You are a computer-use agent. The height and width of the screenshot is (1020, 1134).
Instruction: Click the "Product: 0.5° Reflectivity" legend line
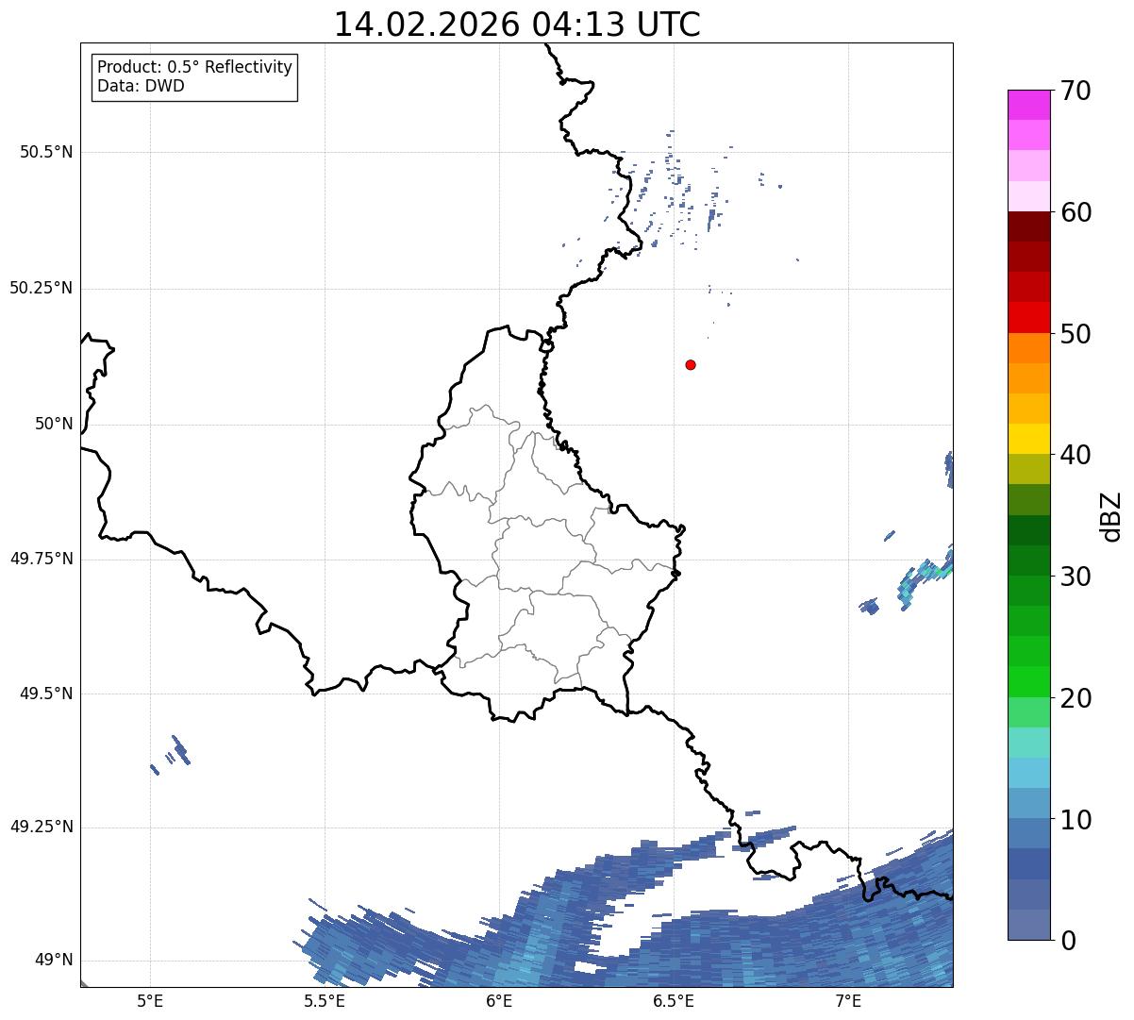[x=194, y=68]
